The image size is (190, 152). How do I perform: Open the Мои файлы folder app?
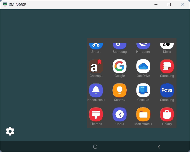coord(143,114)
